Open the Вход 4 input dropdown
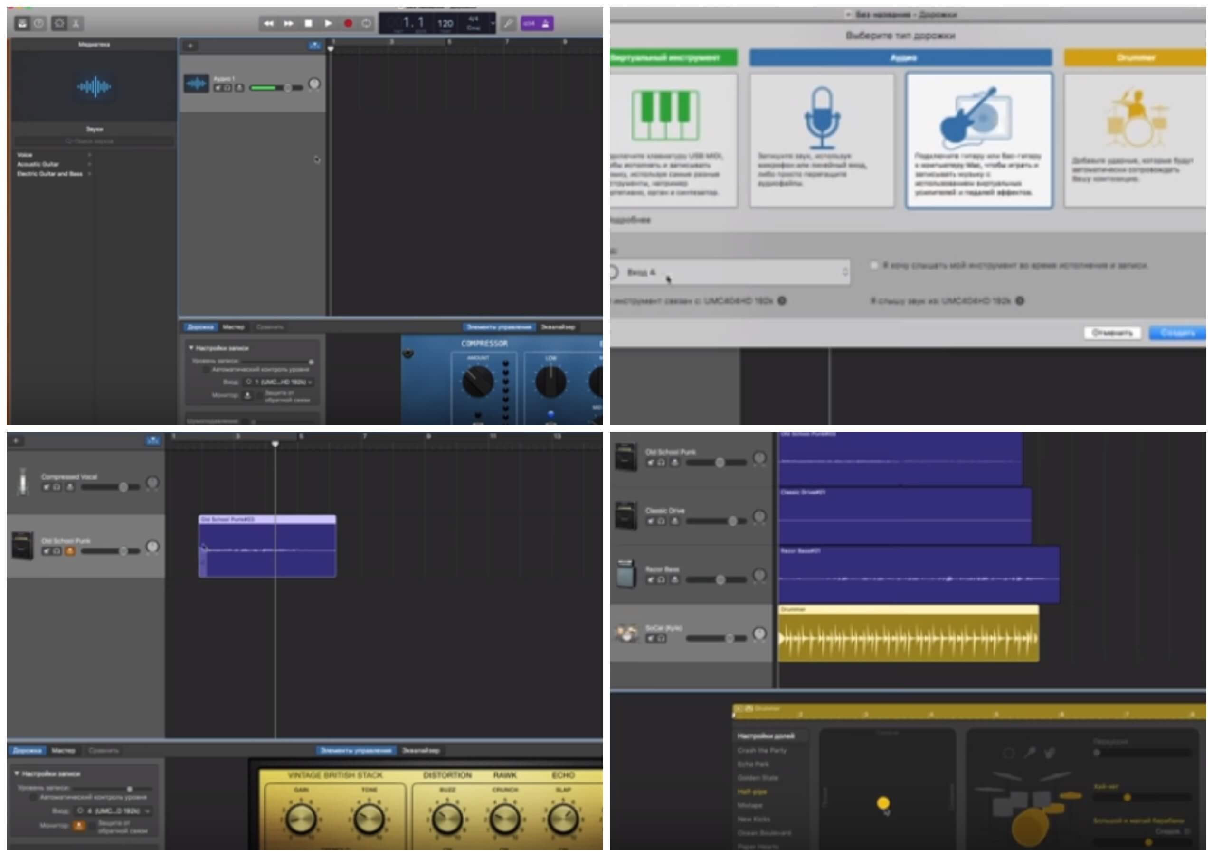 [730, 272]
